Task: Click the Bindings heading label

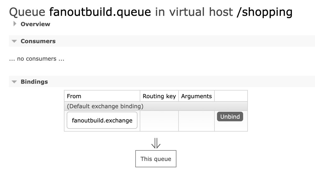Action: [x=34, y=82]
